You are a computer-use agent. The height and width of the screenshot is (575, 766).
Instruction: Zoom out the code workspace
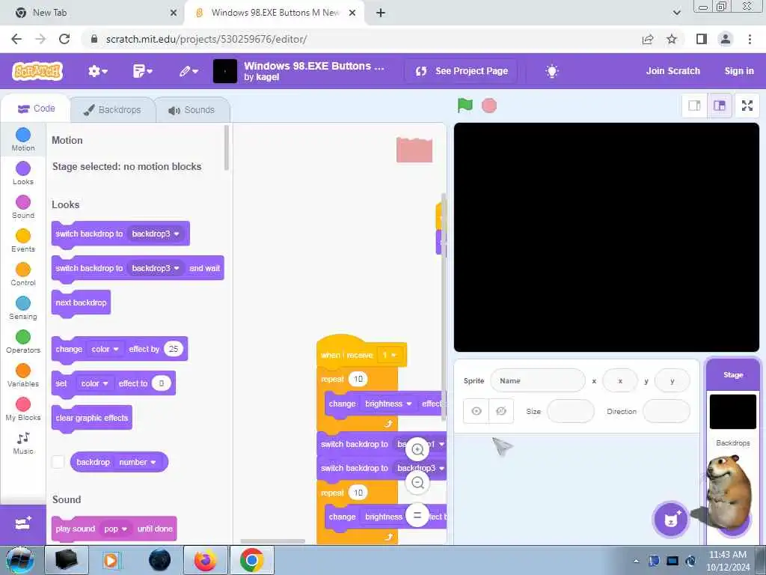[417, 483]
